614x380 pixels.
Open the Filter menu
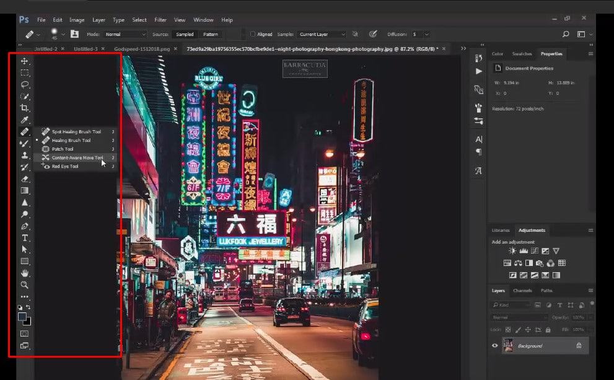coord(160,20)
